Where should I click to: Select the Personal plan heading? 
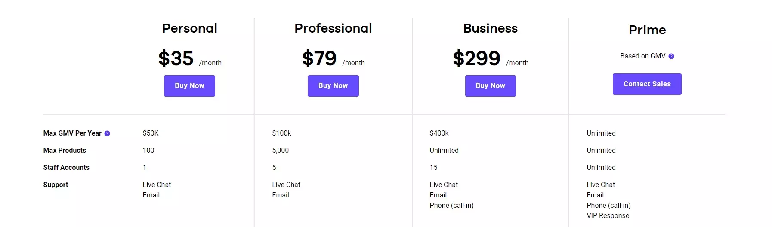tap(189, 28)
